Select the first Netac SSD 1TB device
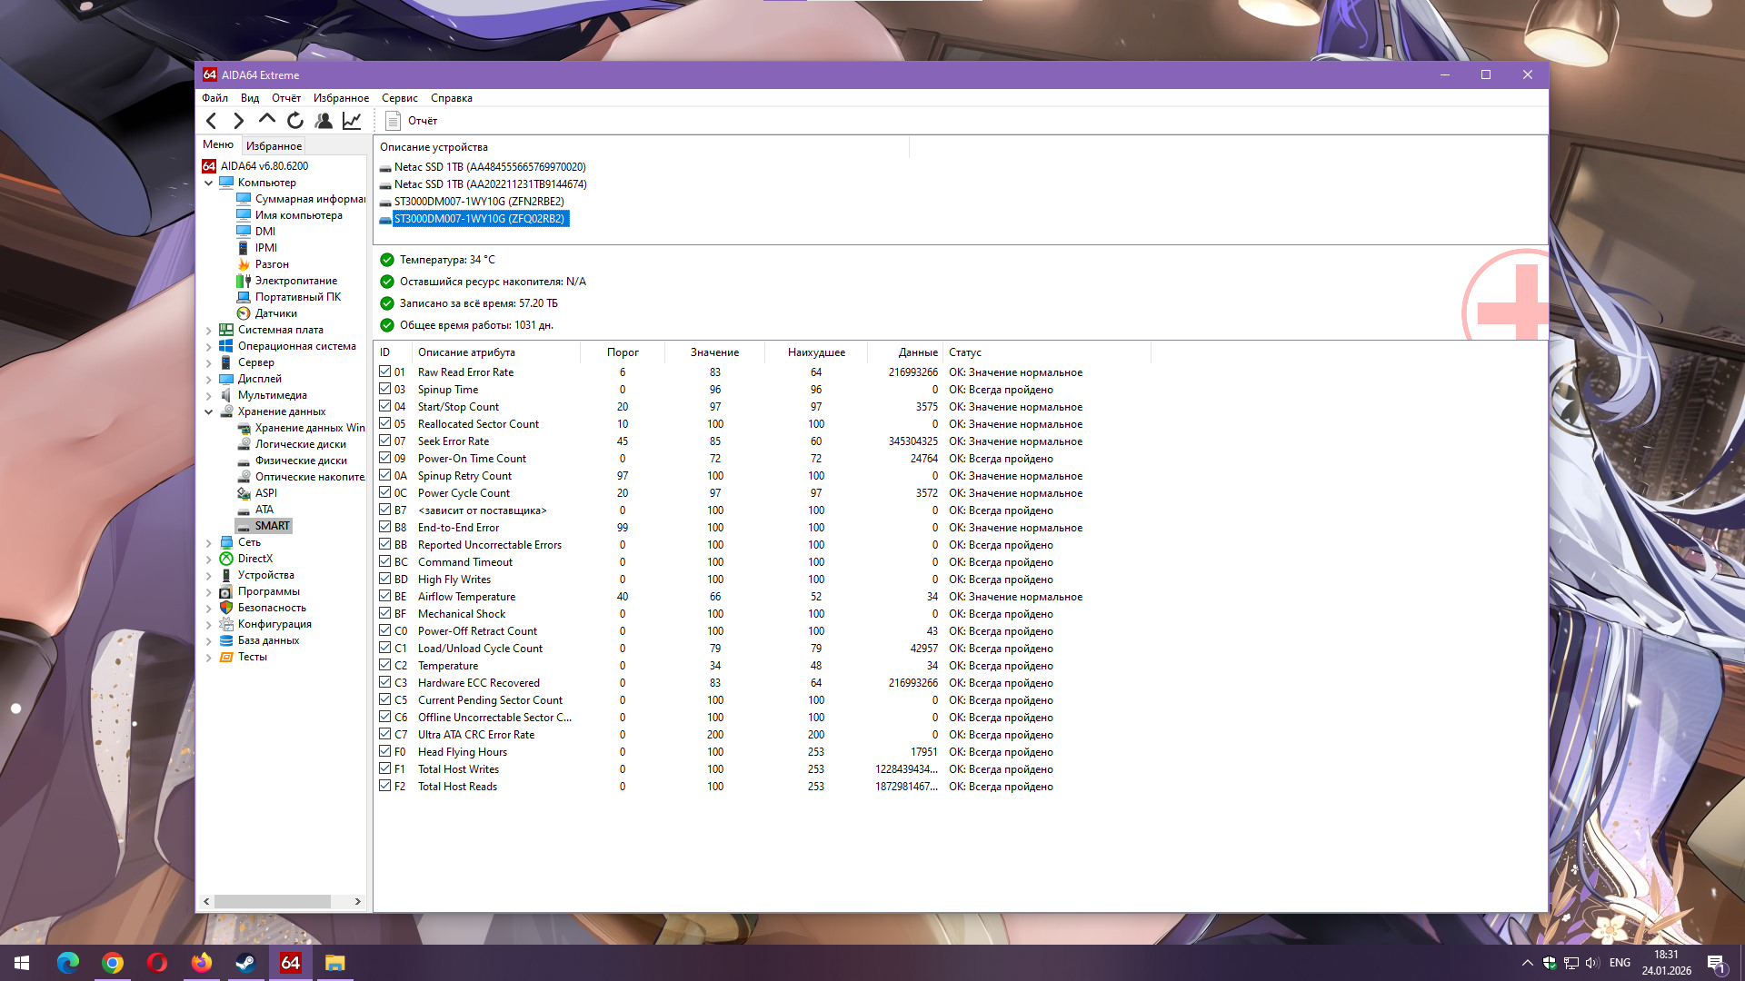The image size is (1745, 981). coord(489,167)
